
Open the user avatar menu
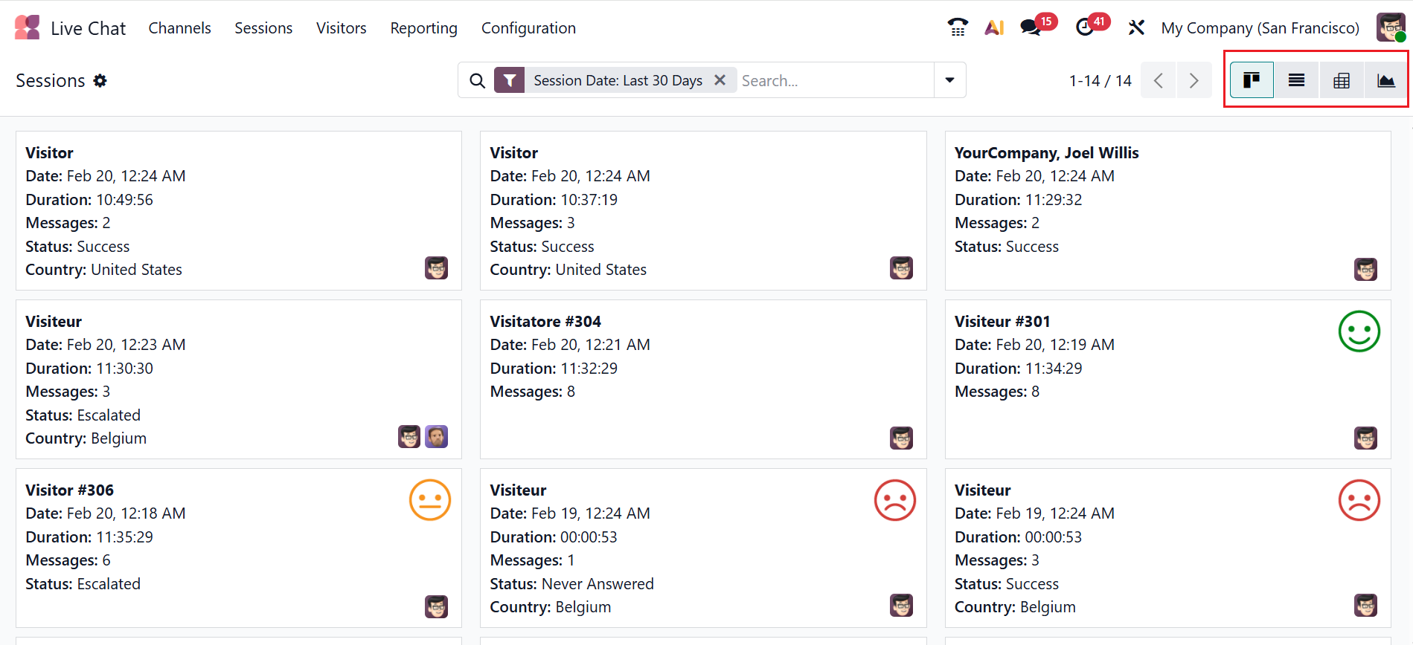tap(1390, 27)
